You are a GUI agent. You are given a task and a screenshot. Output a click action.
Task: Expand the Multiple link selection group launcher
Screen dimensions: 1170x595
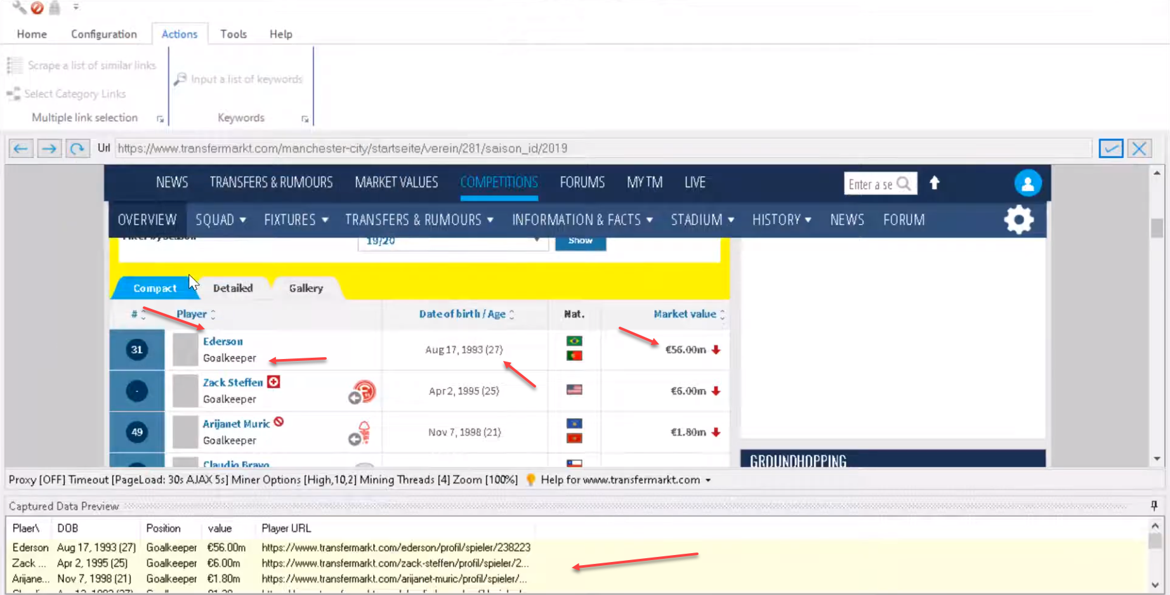coord(160,119)
